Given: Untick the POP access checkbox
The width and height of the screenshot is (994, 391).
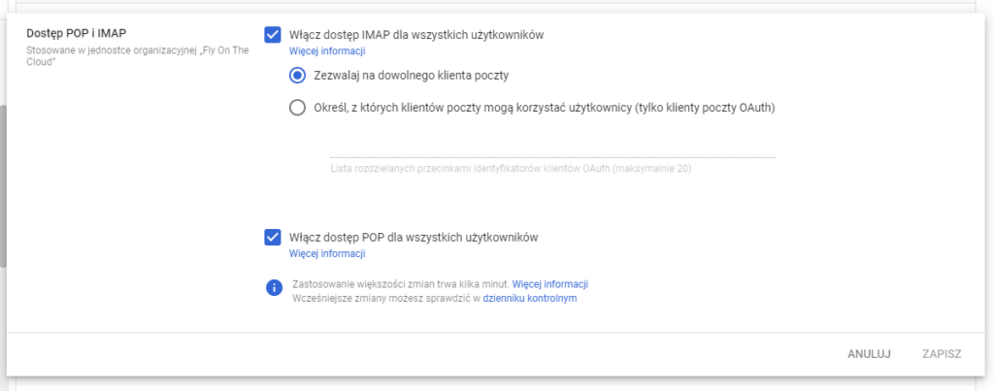Looking at the screenshot, I should (273, 238).
